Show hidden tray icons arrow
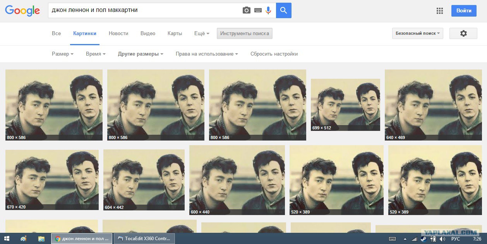 tap(405, 239)
